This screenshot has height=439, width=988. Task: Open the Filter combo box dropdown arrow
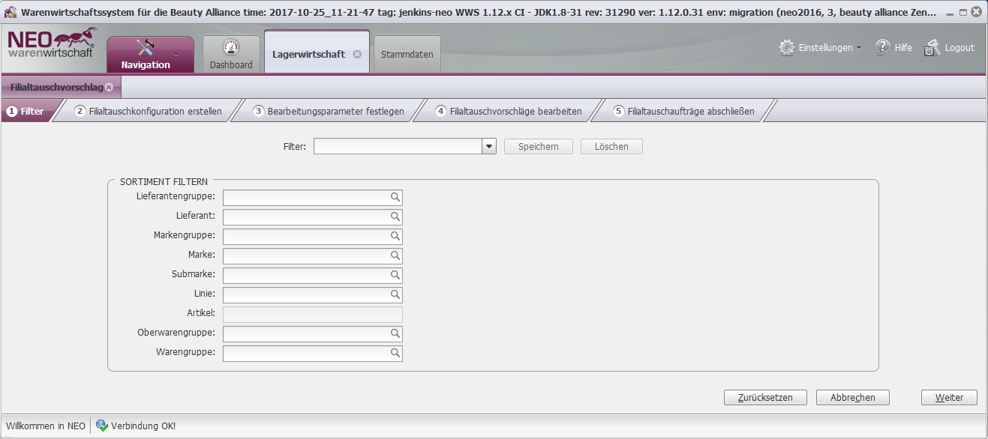point(489,147)
